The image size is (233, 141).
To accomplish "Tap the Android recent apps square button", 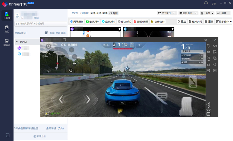I will click(x=208, y=114).
